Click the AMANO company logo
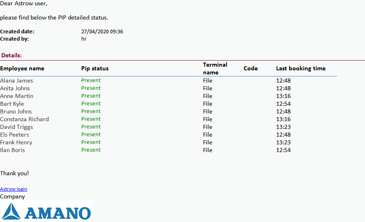Screen dimensions: 365x222 (x=46, y=211)
